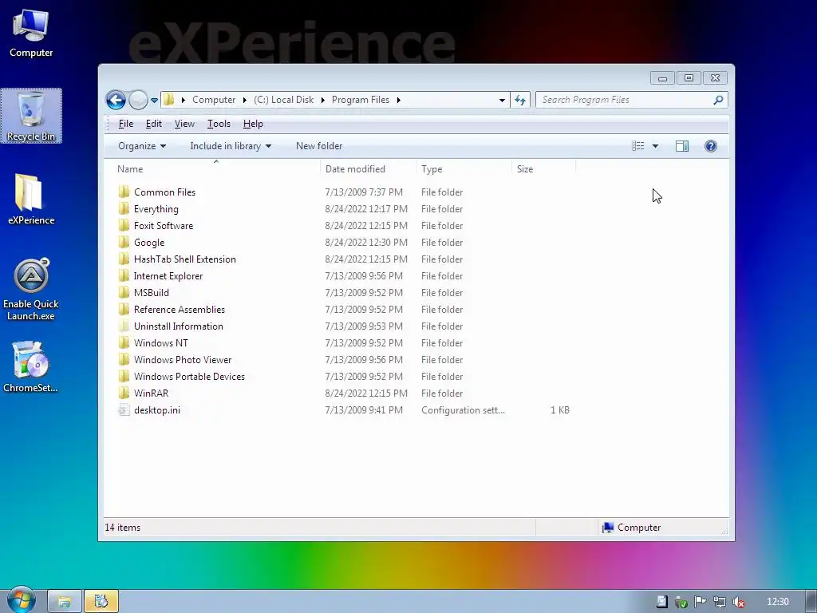817x613 pixels.
Task: Click the network tray icon
Action: [719, 602]
